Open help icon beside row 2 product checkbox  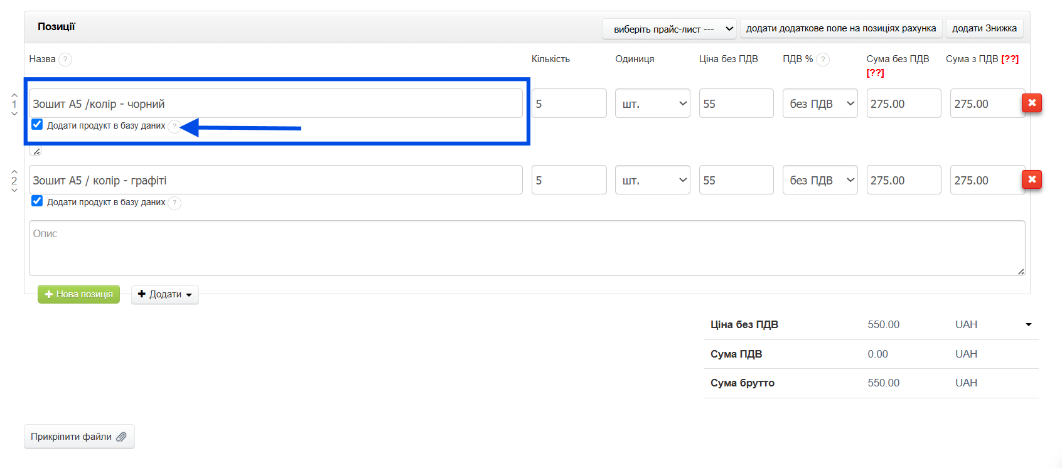pos(174,203)
